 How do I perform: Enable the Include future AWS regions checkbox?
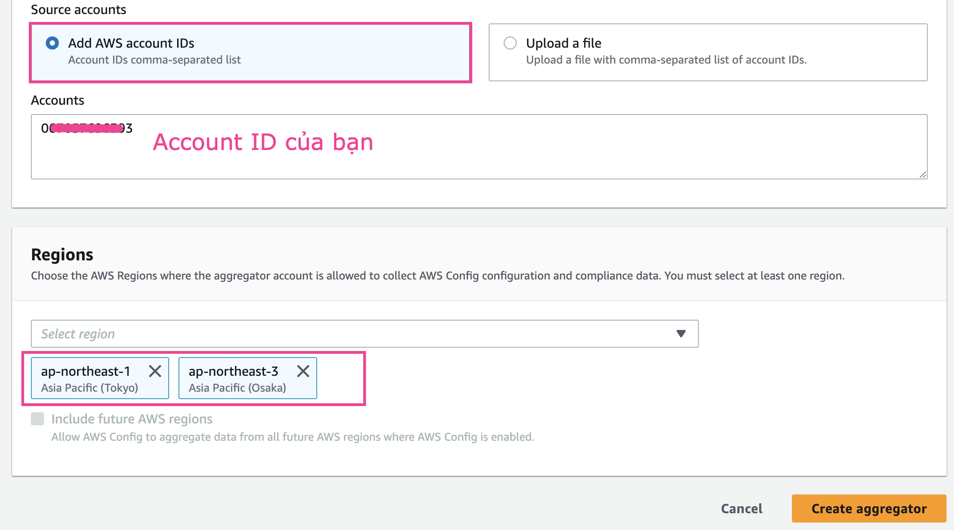click(x=37, y=419)
